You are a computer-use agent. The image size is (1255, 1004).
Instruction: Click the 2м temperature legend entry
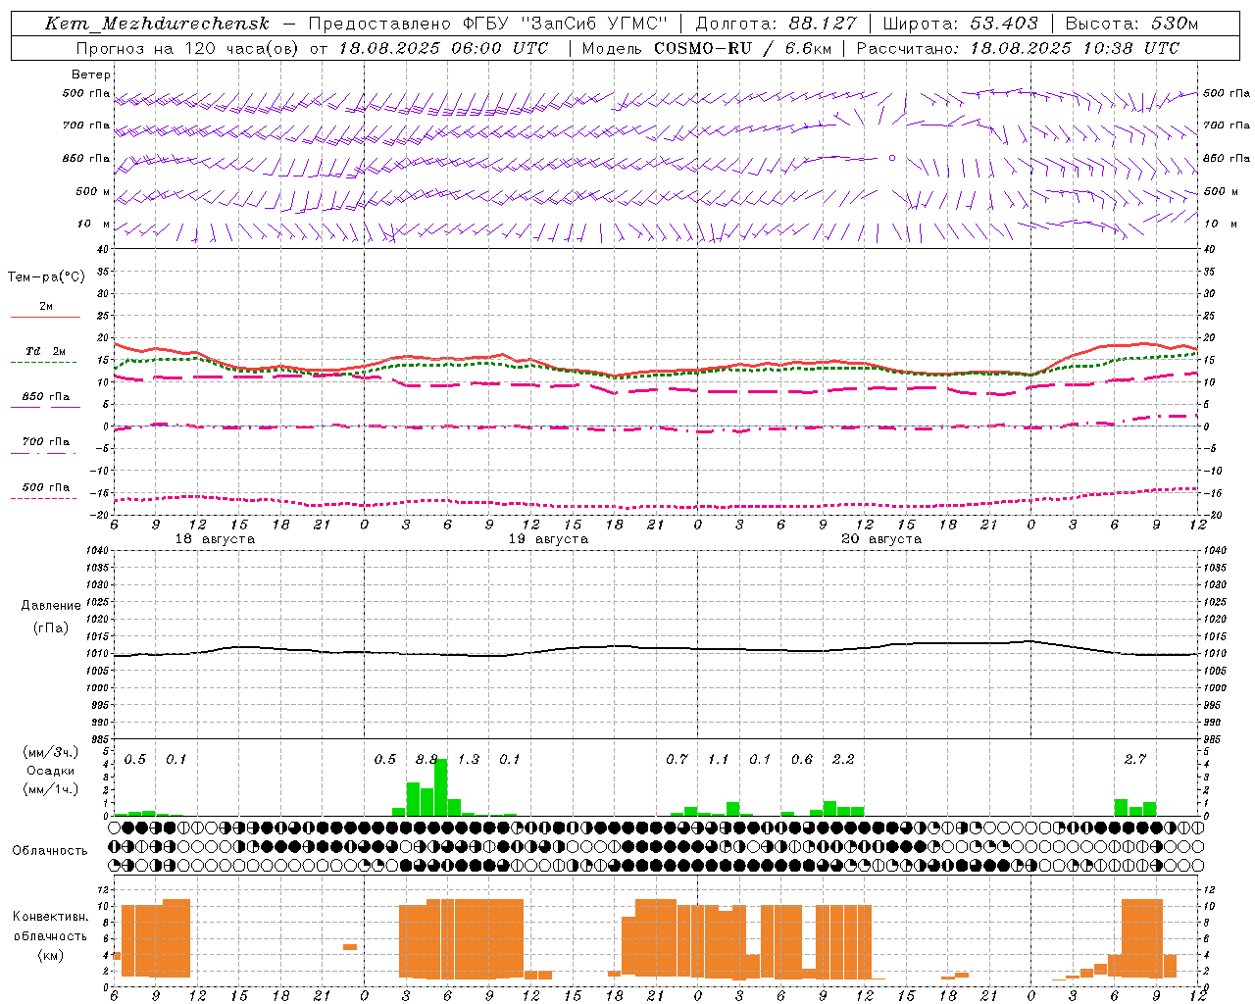45,310
